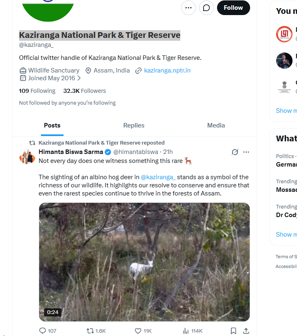
Task: Click the blue verified badge on post
Action: click(x=108, y=152)
